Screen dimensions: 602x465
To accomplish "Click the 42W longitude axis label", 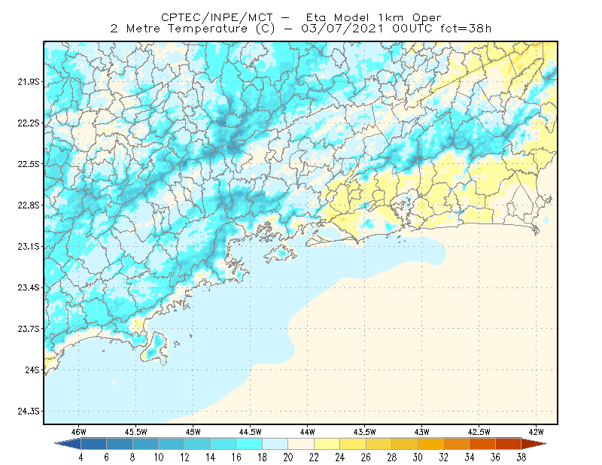I will (536, 432).
